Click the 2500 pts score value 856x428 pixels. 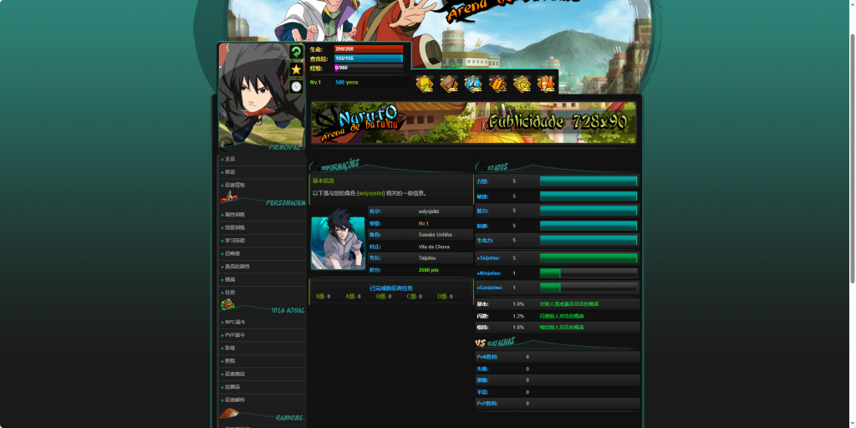point(429,270)
